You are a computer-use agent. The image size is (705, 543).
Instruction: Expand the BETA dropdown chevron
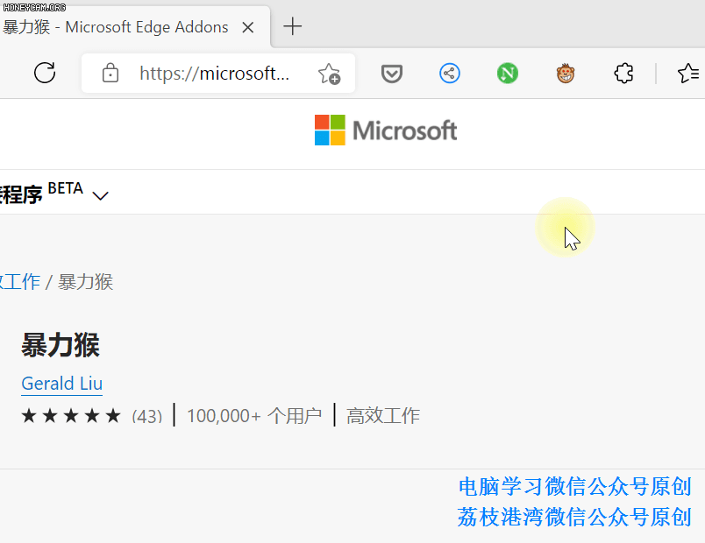click(x=100, y=195)
